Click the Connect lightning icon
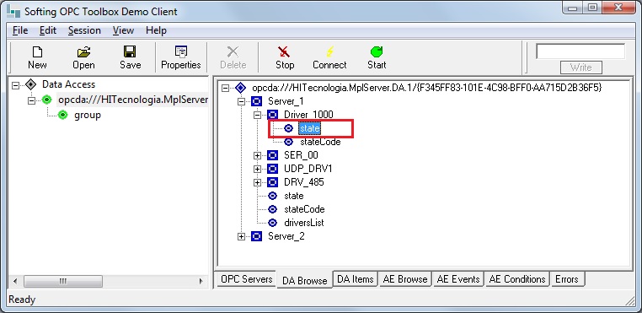This screenshot has height=313, width=642. click(x=329, y=51)
